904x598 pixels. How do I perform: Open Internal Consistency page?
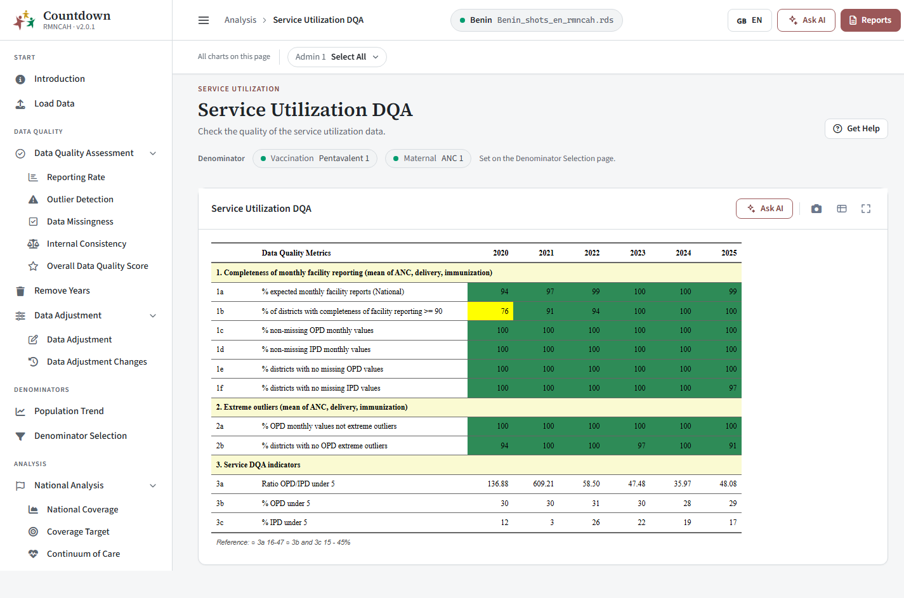[86, 244]
